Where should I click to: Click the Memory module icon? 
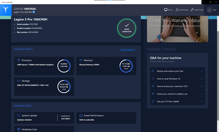[x=81, y=60]
